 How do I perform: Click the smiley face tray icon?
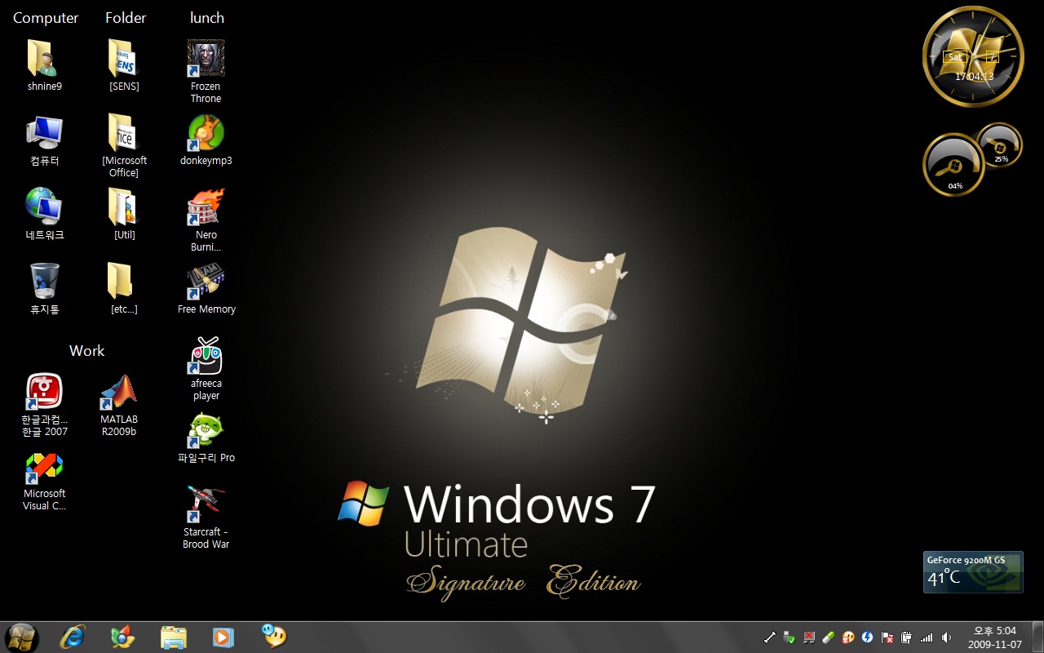[848, 637]
